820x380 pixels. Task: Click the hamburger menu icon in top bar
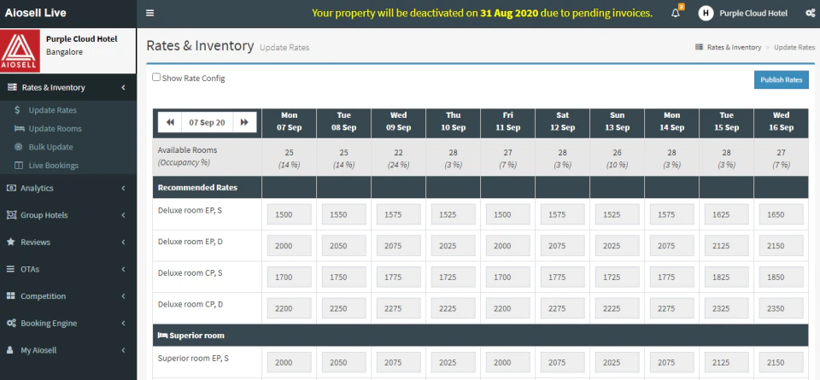point(150,13)
